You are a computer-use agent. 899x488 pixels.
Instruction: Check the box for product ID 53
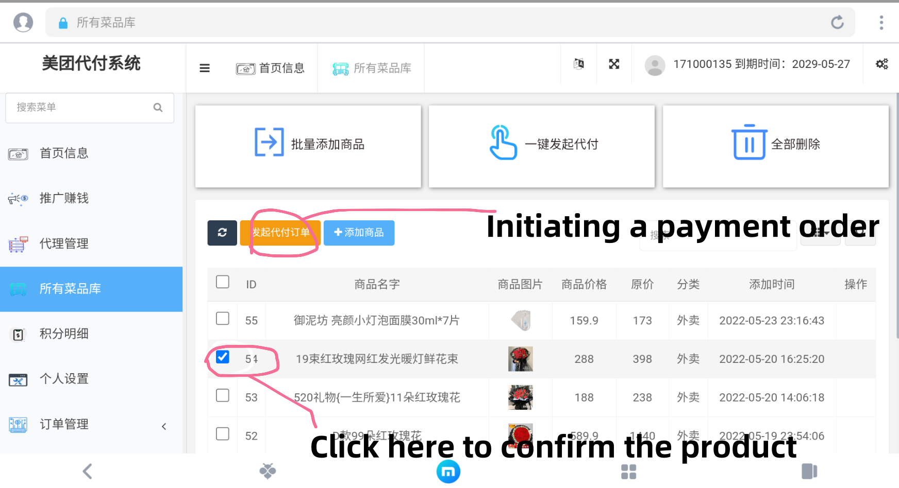tap(223, 395)
